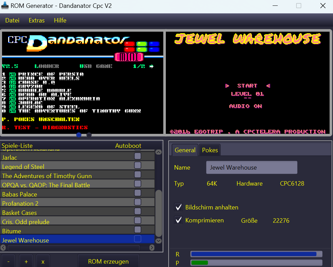The image size is (333, 267).
Task: Click the x button to clear list
Action: (x=43, y=262)
